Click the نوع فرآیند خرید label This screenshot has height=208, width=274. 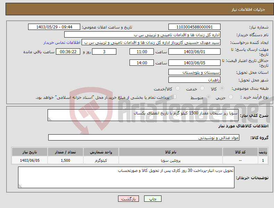(x=255, y=97)
